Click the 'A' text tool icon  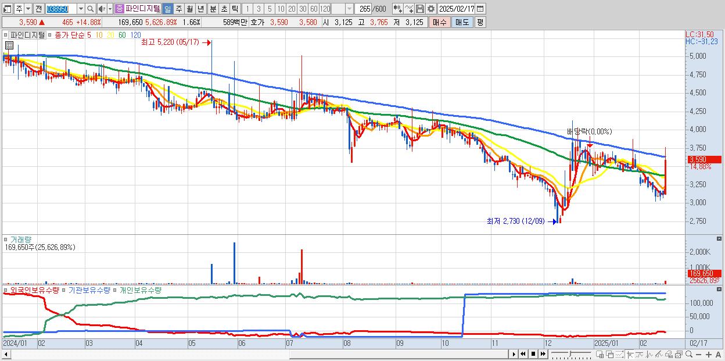(718, 354)
